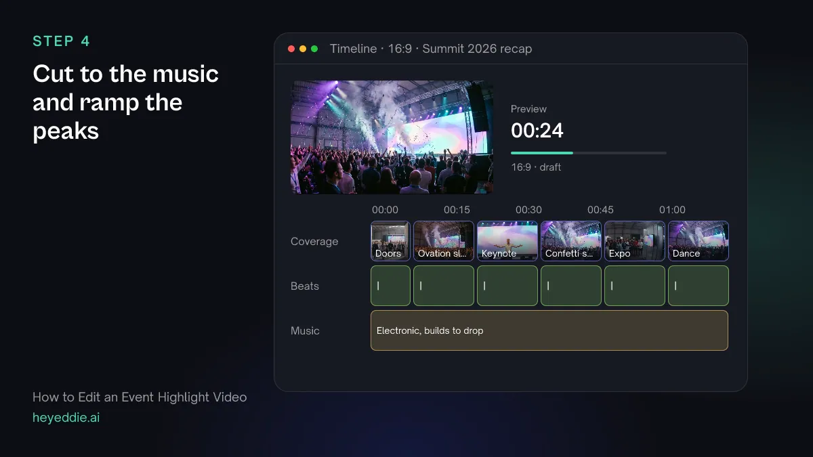Select the Confetti clip thumbnail
813x457 pixels.
pyautogui.click(x=571, y=241)
